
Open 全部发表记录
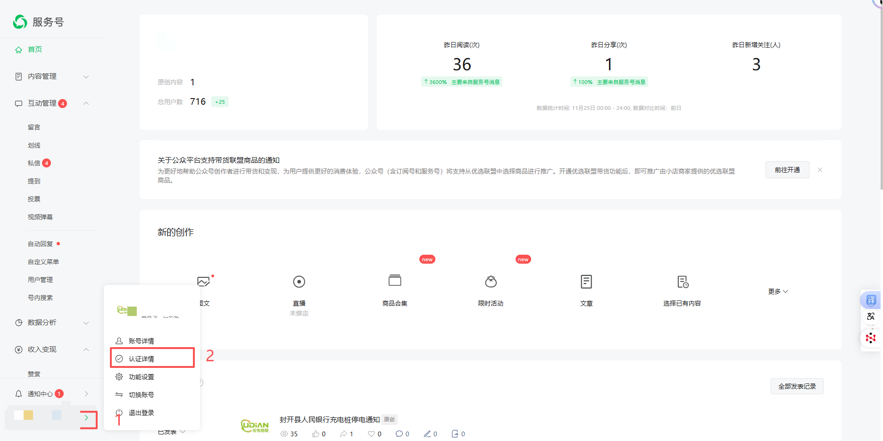[797, 386]
